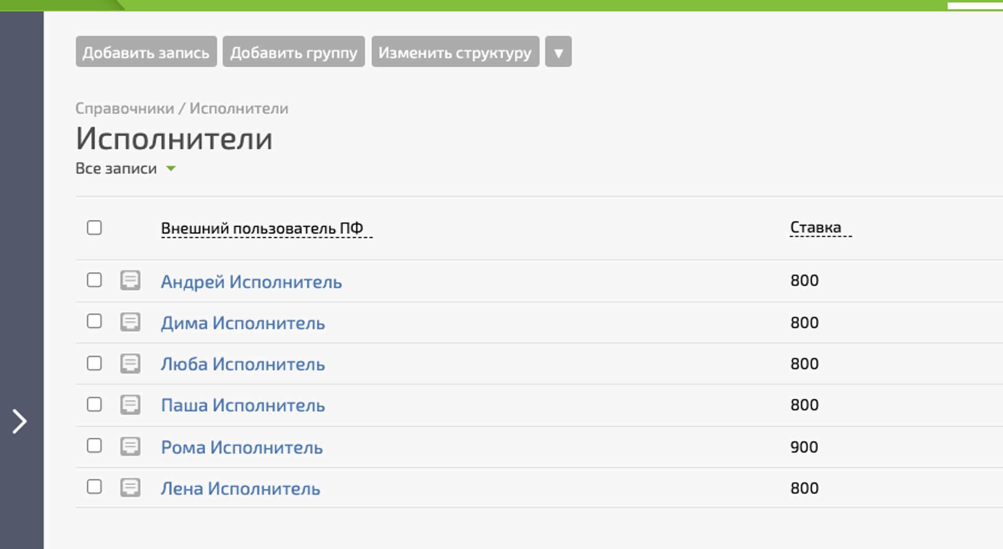Tick the select-all checkbox in the table header
This screenshot has width=1003, height=549.
(94, 228)
